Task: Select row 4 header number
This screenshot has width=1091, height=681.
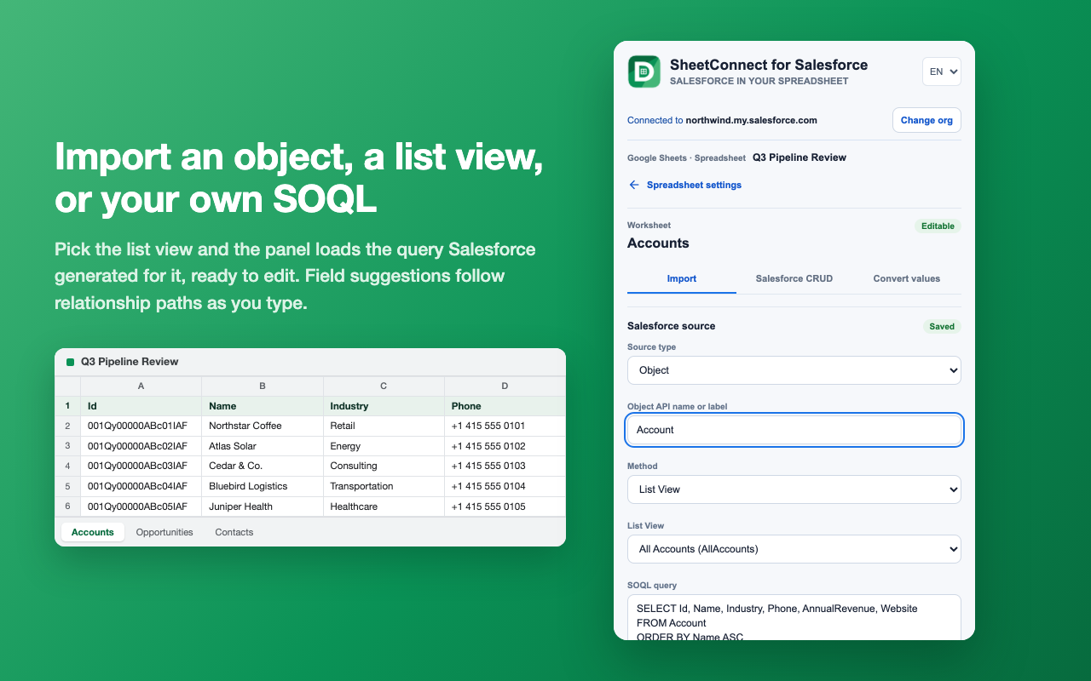Action: (x=67, y=466)
